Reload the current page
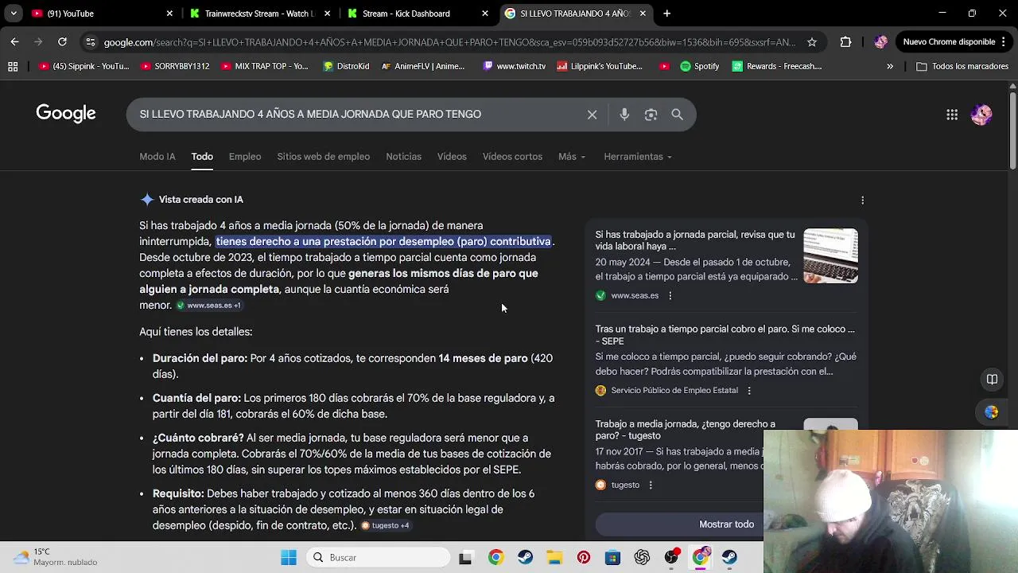Image resolution: width=1018 pixels, height=573 pixels. tap(62, 41)
